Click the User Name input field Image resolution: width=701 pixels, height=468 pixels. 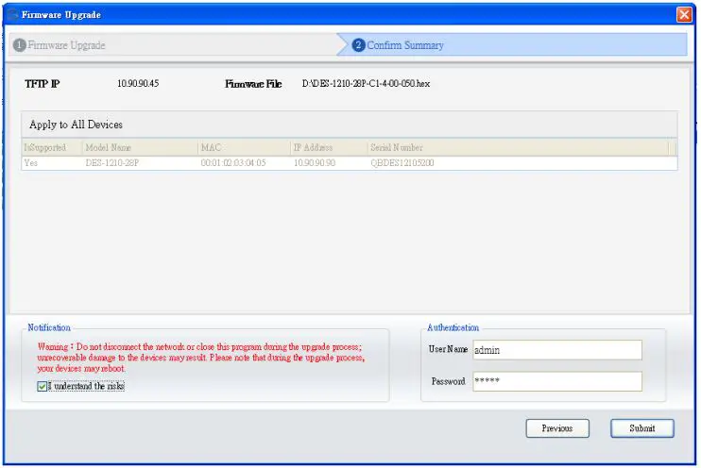pos(557,350)
